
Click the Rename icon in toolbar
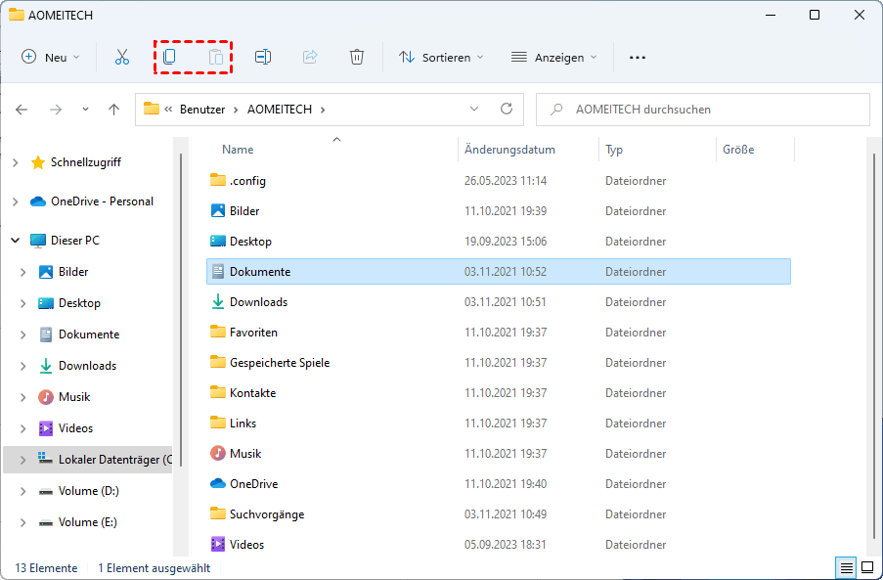tap(263, 58)
